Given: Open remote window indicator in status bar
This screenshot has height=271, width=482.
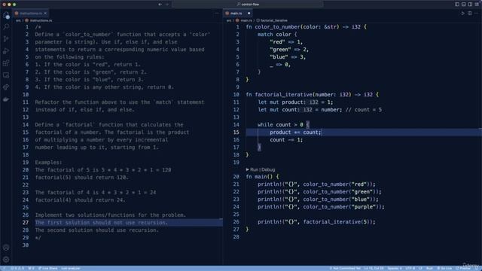Looking at the screenshot, I should point(4,268).
